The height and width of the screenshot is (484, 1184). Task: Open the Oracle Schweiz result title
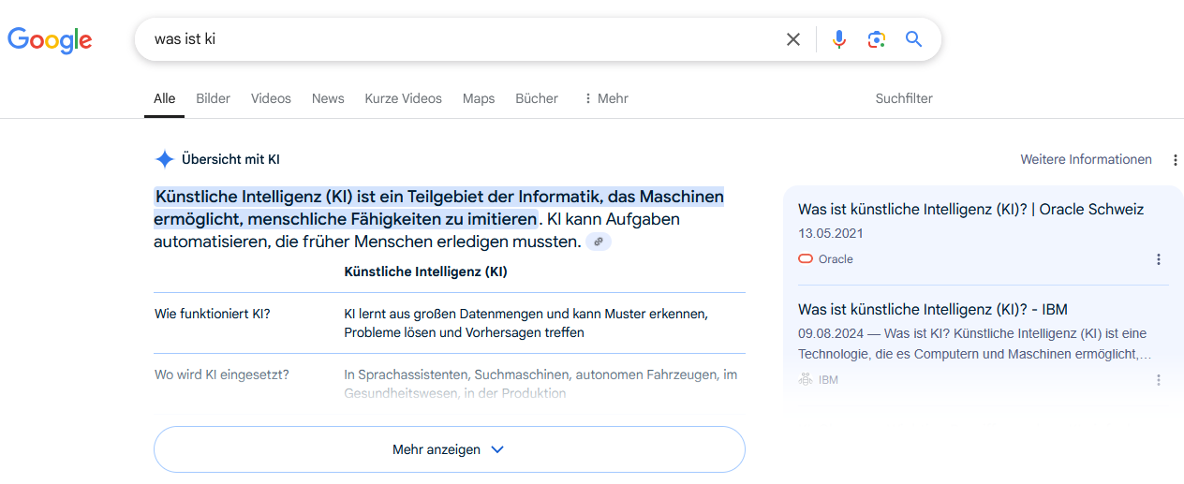970,209
